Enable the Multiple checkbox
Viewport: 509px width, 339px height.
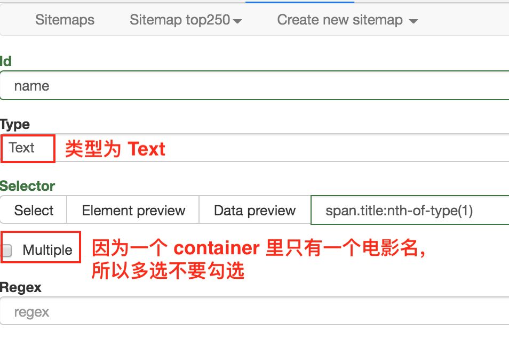[x=6, y=250]
